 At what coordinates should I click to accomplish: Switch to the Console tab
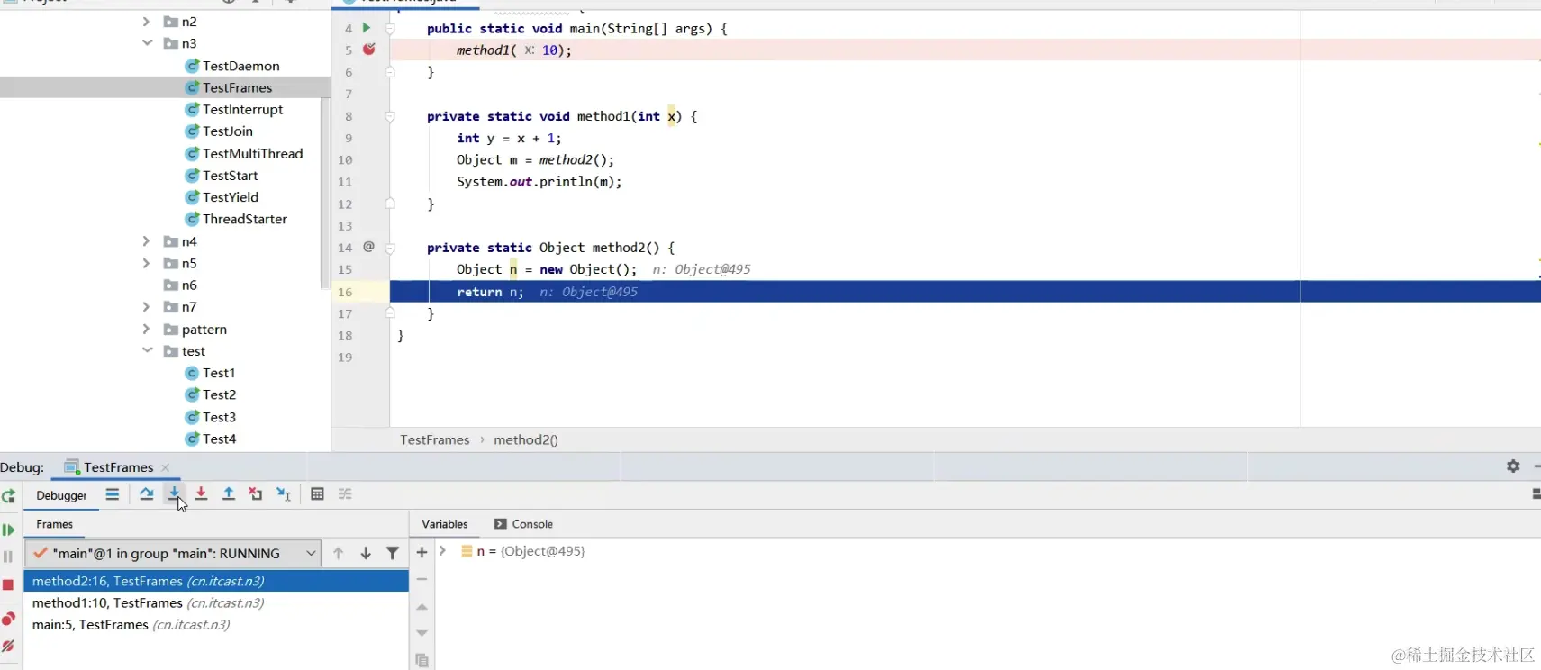523,523
